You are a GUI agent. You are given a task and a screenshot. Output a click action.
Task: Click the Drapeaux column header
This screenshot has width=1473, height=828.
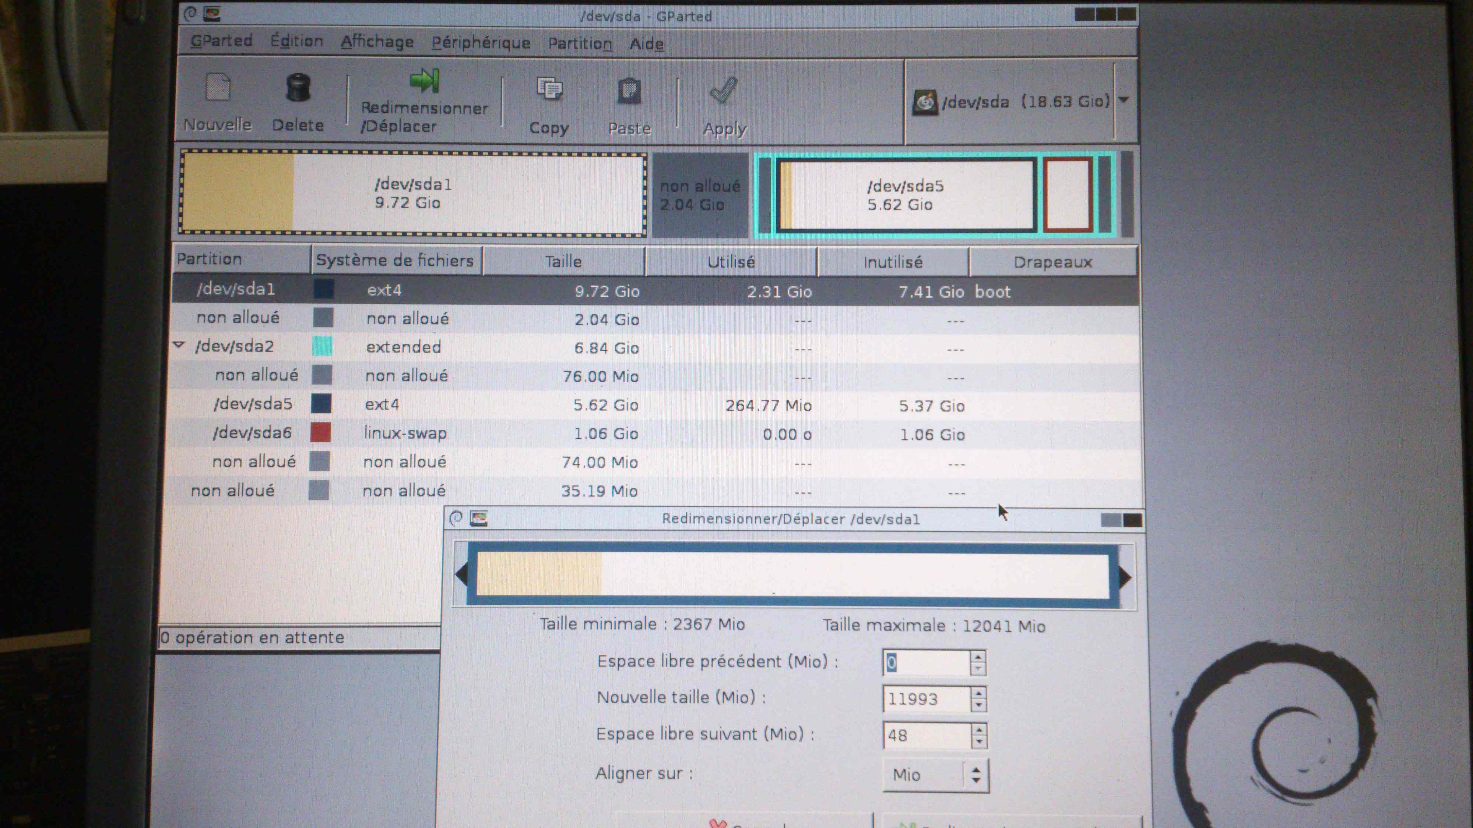[1053, 262]
